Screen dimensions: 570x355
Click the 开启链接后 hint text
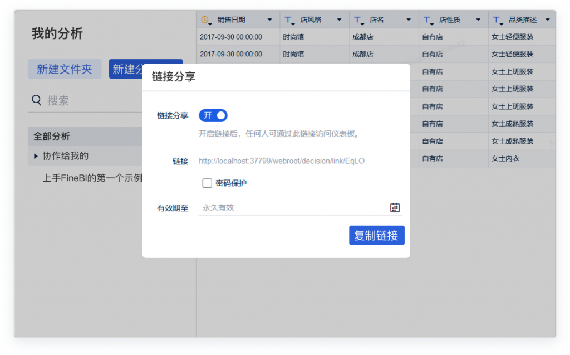coord(280,134)
